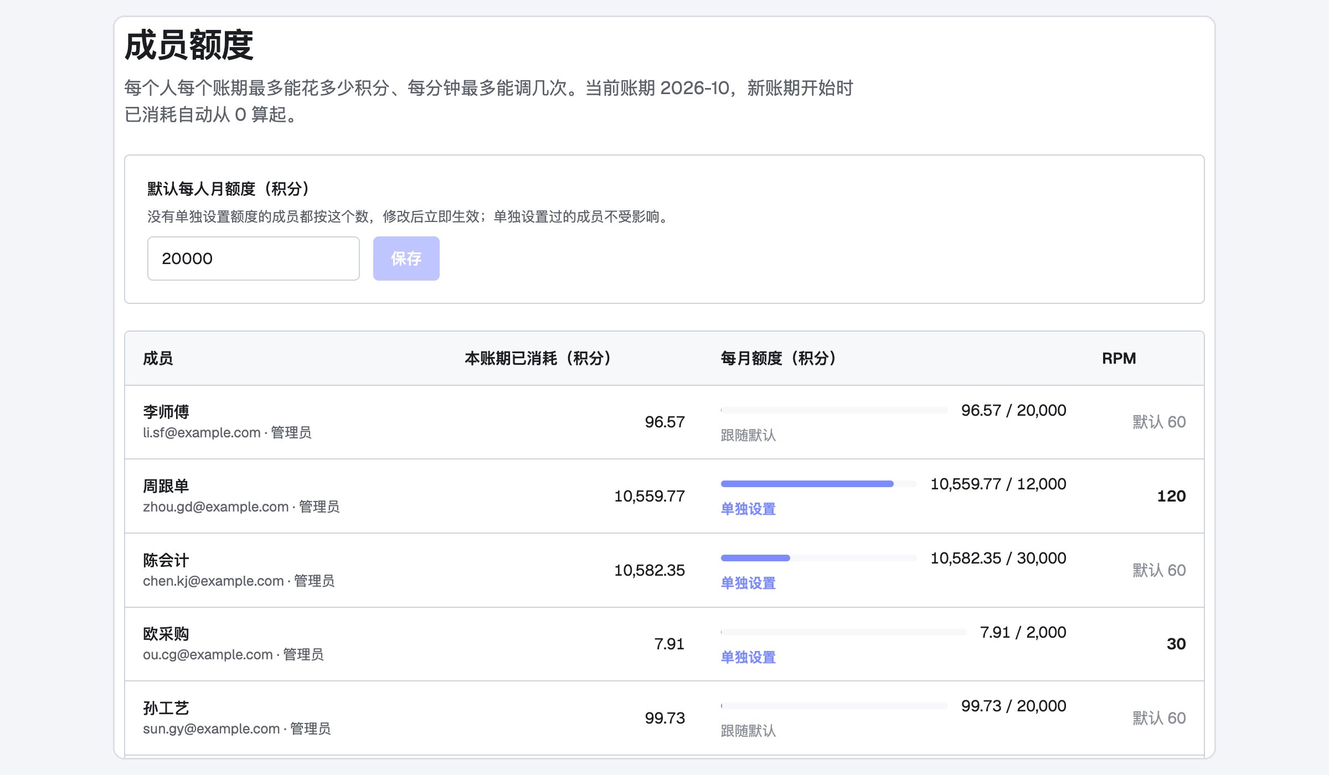Viewport: 1329px width, 775px height.
Task: Click 李师傅's quota progress bar
Action: [x=835, y=410]
